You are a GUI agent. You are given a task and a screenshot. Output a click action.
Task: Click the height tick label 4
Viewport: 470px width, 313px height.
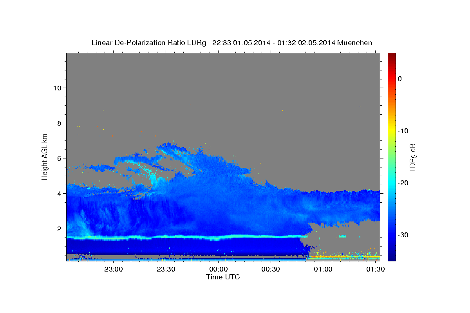tap(60, 194)
